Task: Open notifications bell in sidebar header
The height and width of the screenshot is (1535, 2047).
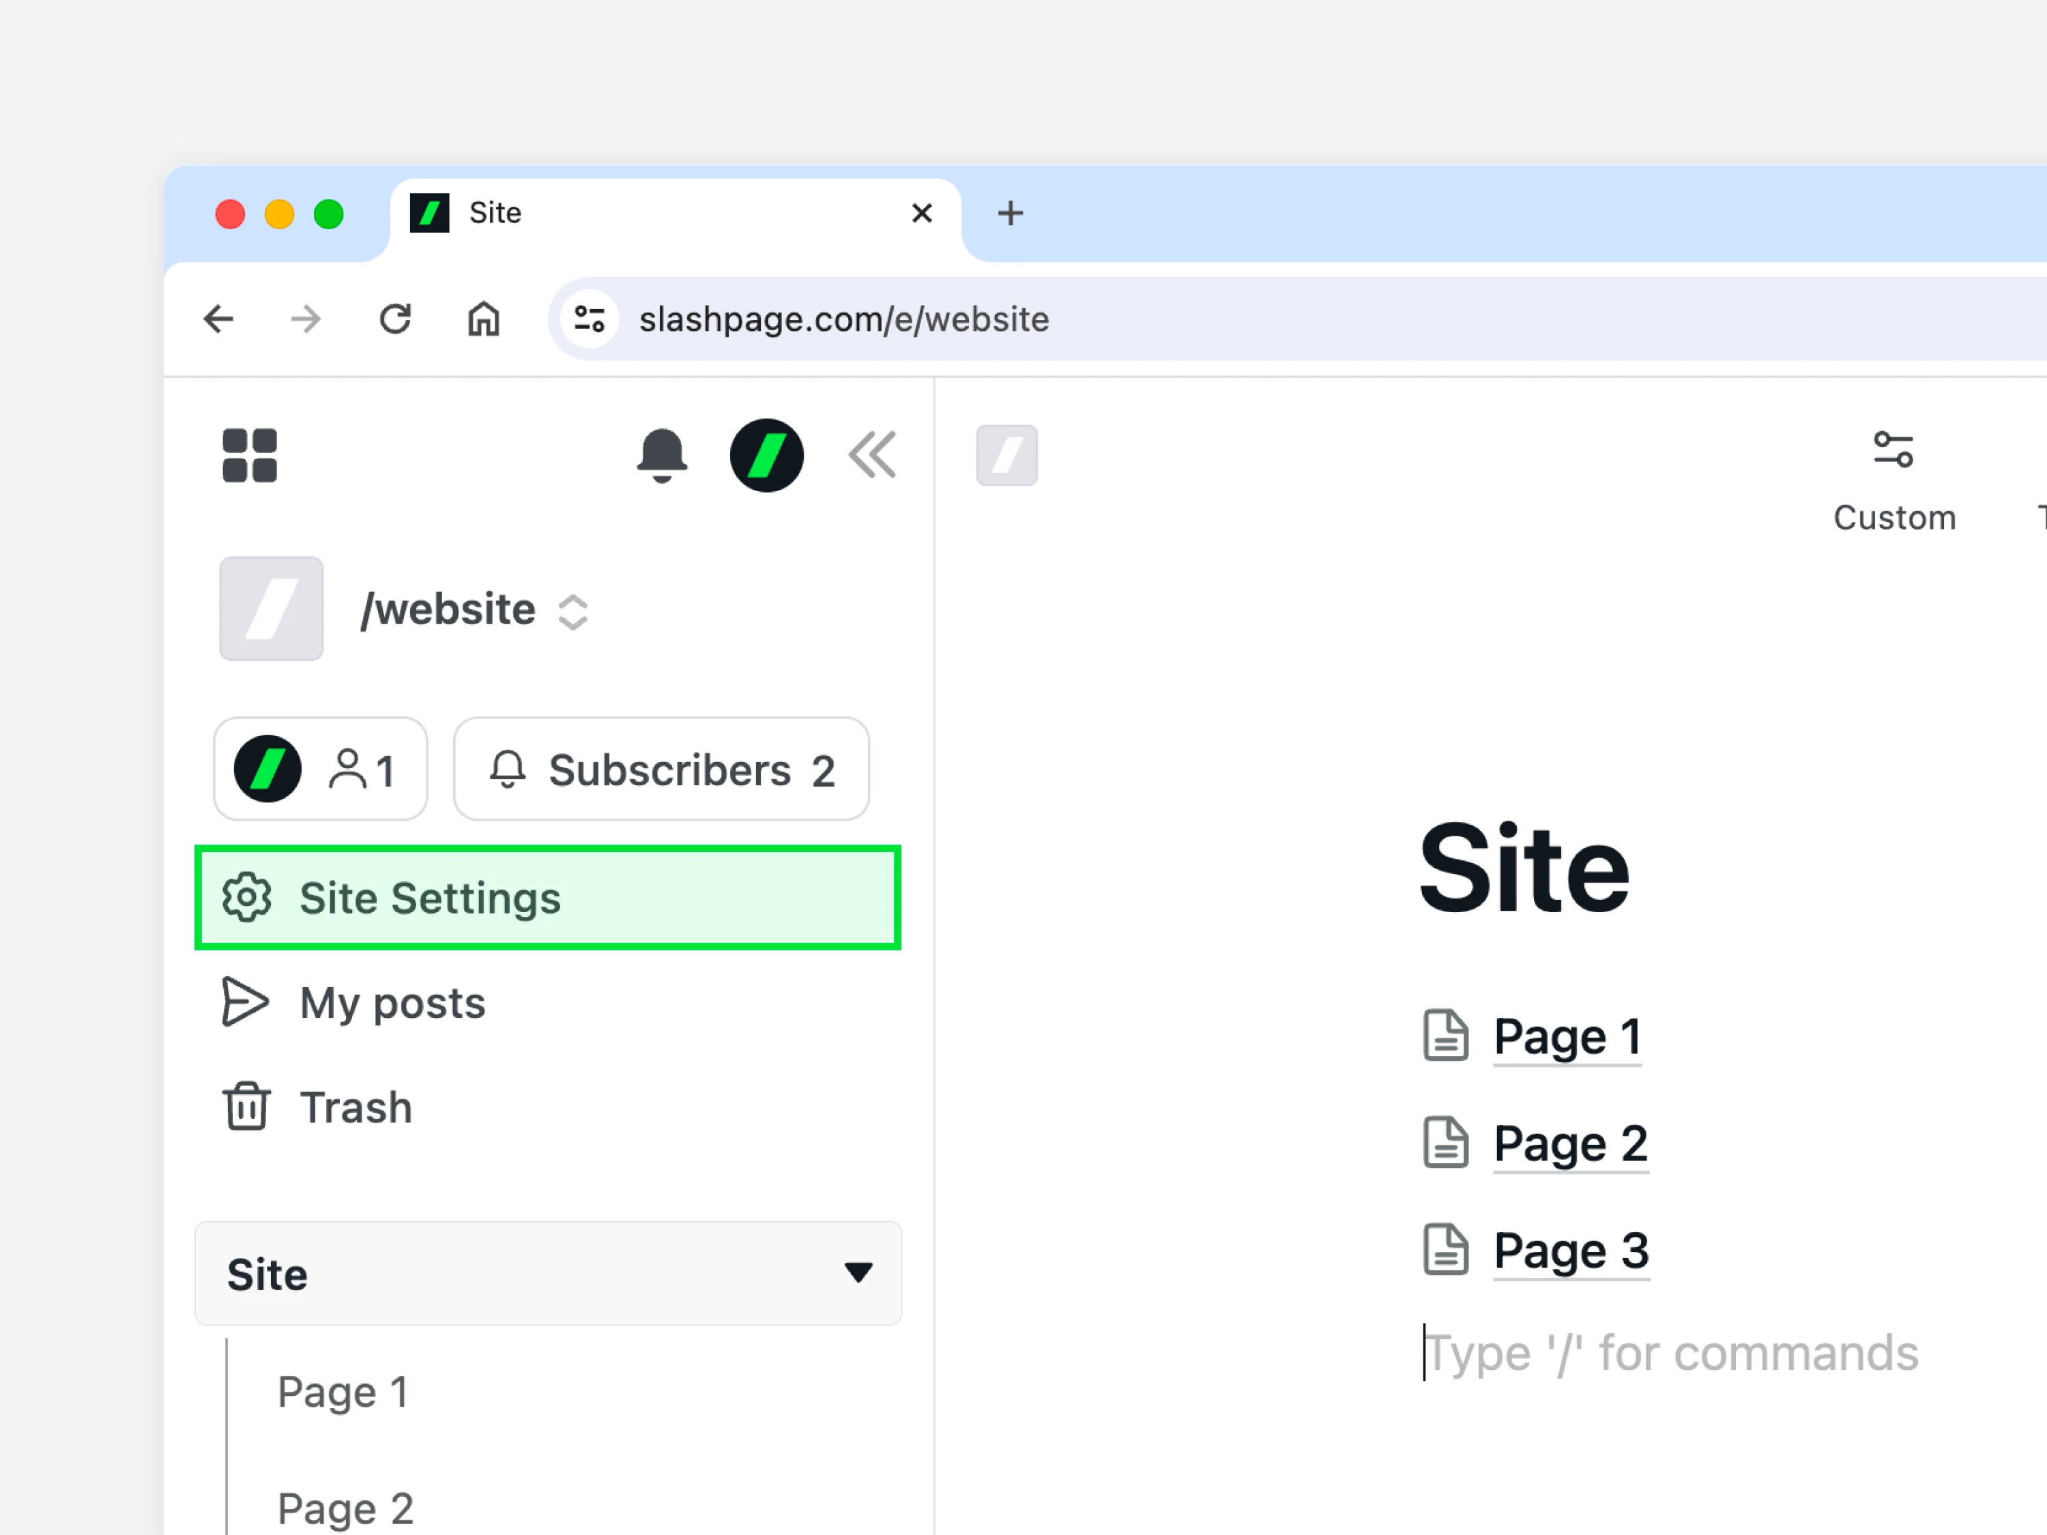Action: [x=662, y=455]
